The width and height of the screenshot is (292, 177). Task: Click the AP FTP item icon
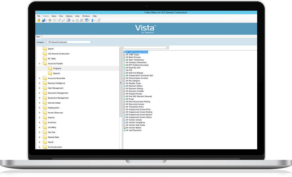(124, 71)
